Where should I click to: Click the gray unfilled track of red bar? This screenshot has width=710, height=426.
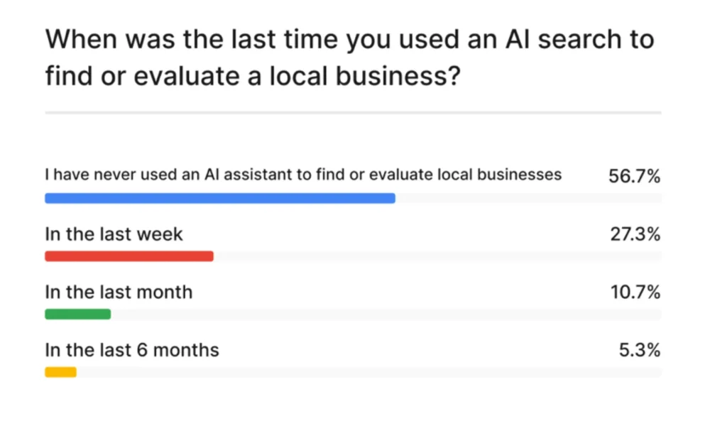click(437, 256)
